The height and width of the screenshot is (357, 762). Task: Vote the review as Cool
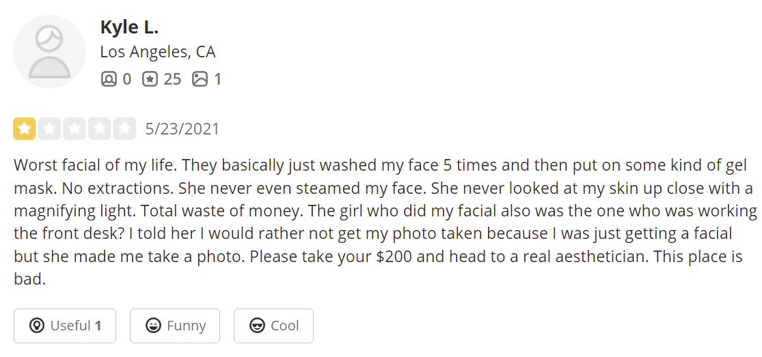click(273, 326)
